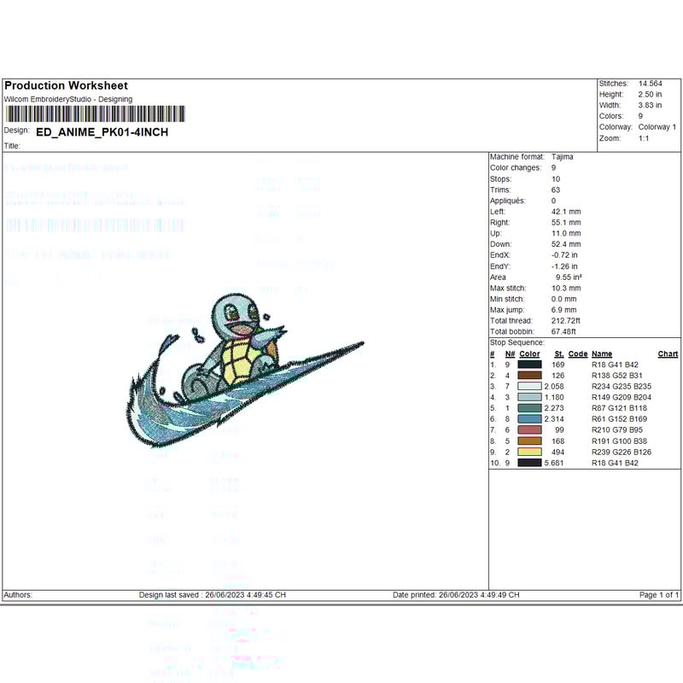The width and height of the screenshot is (683, 683).
Task: Click the Production Worksheet title
Action: point(66,85)
